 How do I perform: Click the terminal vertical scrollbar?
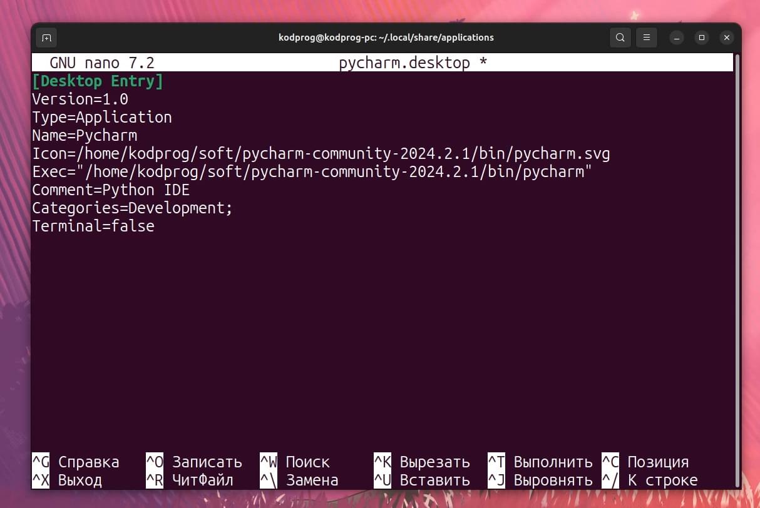click(737, 269)
